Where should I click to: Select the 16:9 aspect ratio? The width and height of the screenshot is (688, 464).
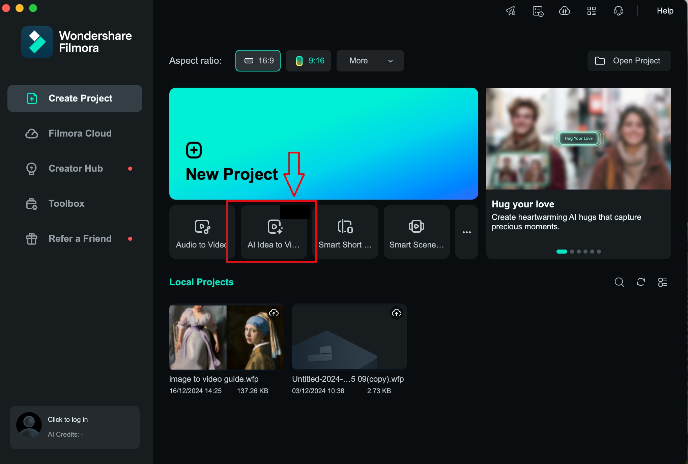(258, 61)
